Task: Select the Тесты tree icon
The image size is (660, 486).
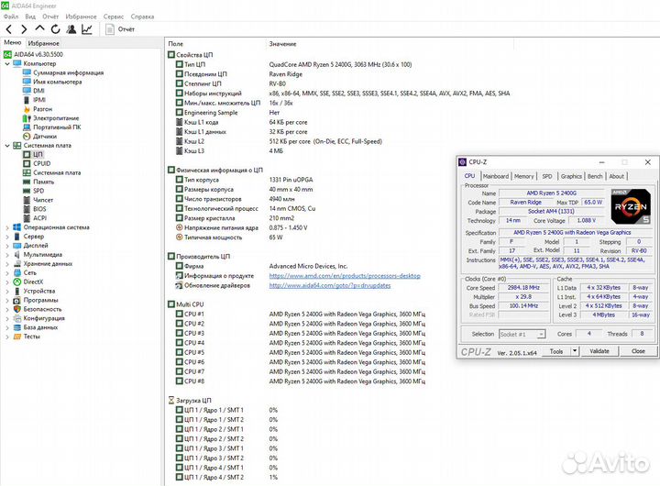Action: coord(16,337)
